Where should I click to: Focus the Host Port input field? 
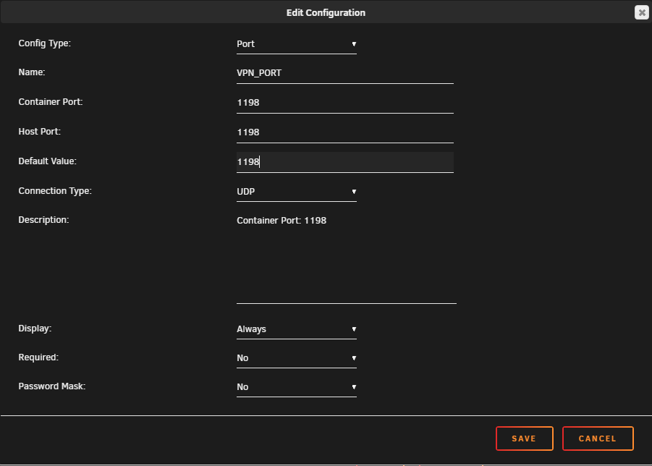coord(345,132)
